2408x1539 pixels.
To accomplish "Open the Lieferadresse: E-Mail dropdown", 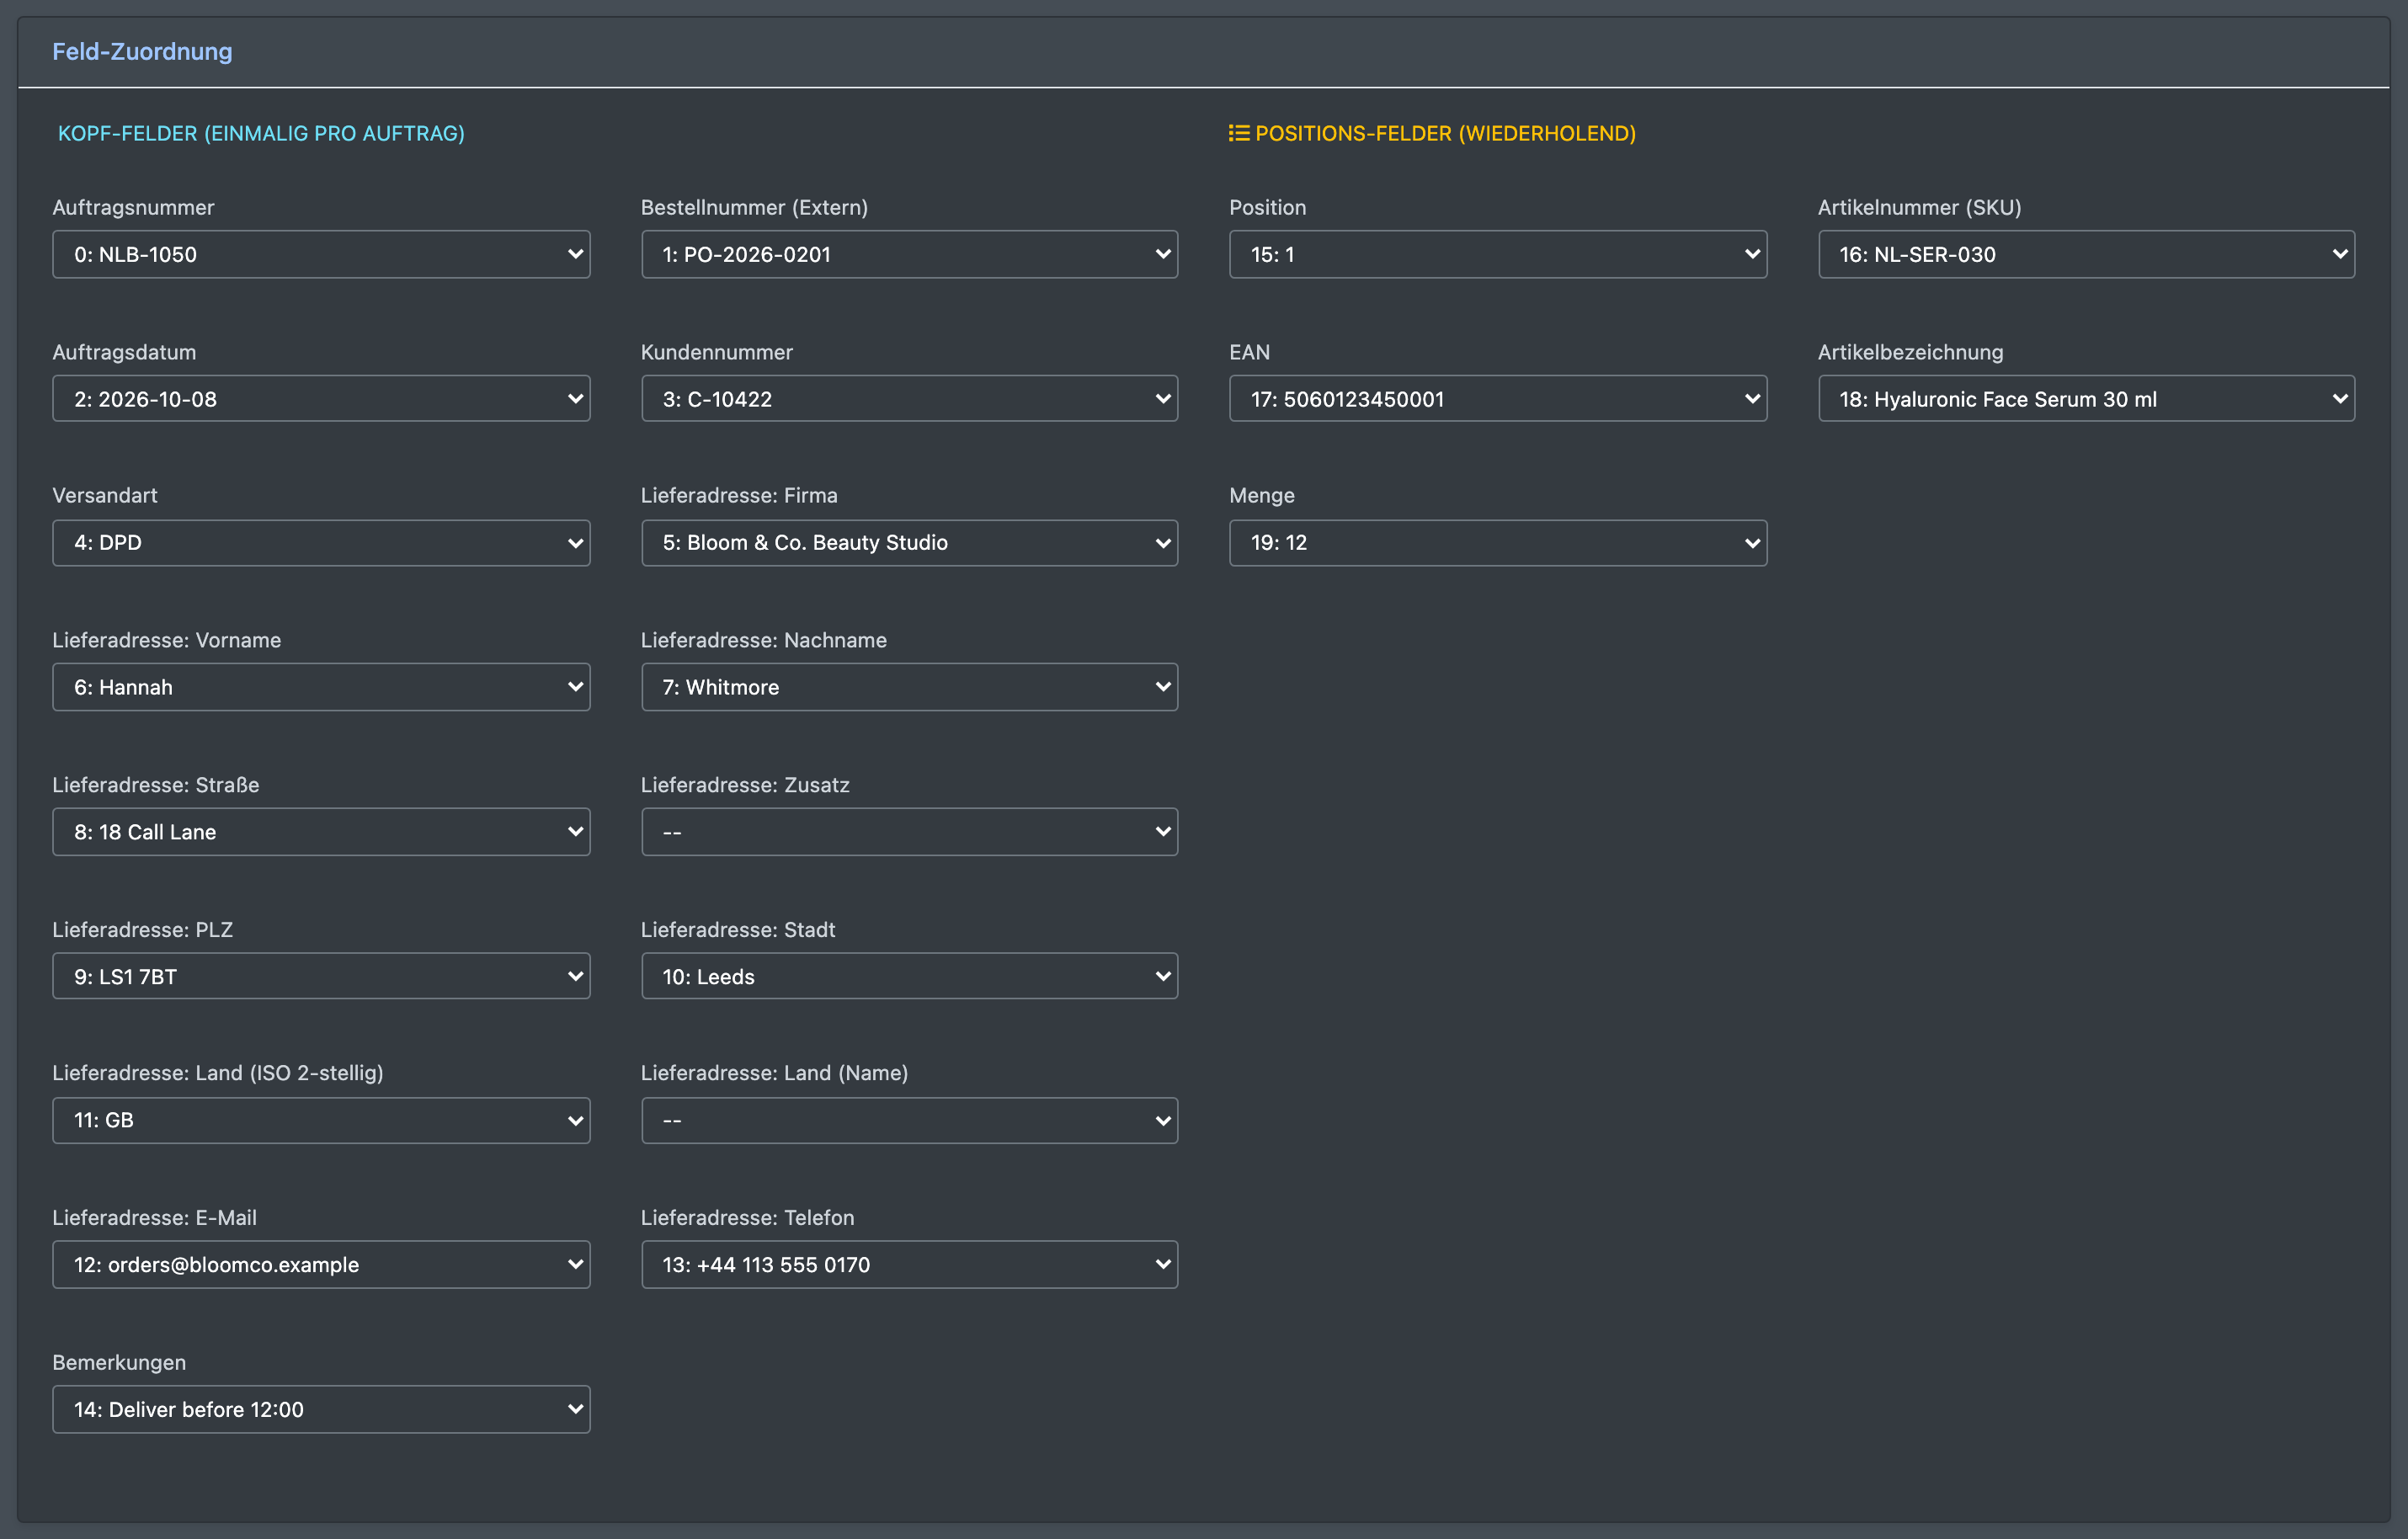I will click(x=321, y=1265).
